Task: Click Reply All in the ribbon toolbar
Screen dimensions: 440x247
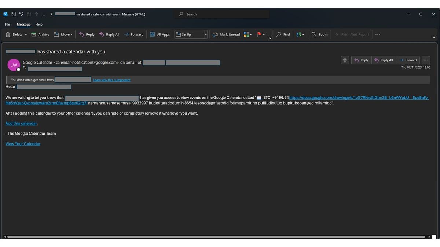Action: click(x=109, y=34)
